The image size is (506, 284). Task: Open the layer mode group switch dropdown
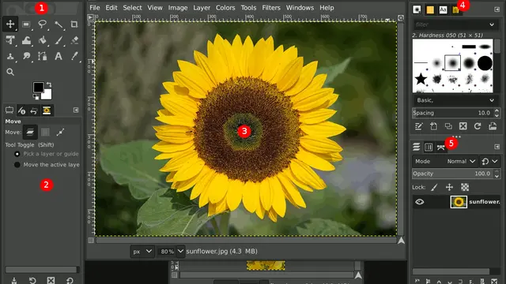[x=489, y=161]
